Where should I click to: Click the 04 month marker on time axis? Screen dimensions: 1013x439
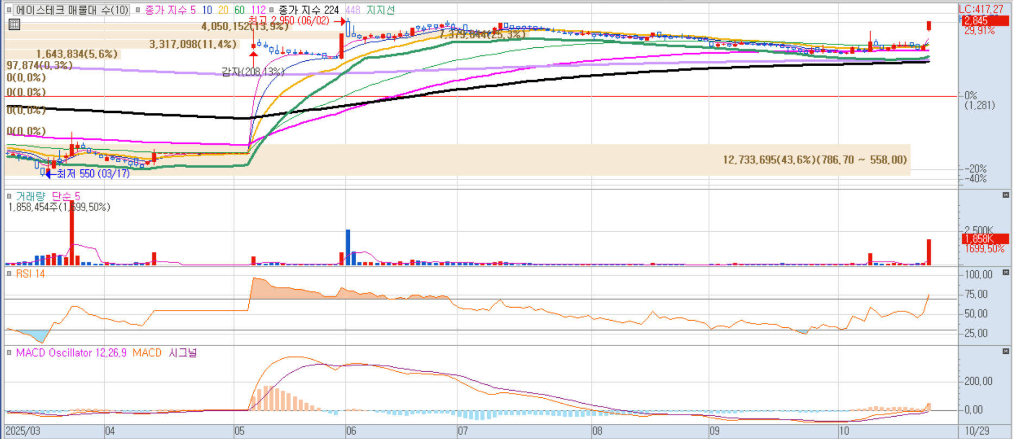110,431
